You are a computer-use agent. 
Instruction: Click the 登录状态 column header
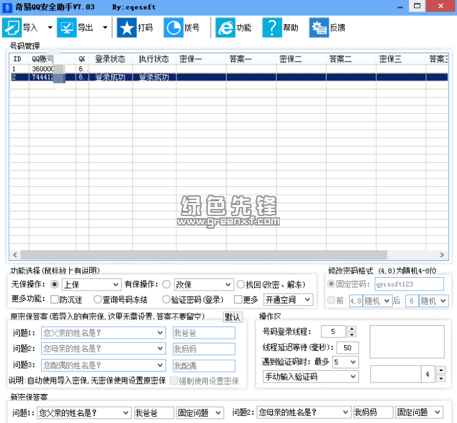pos(110,59)
